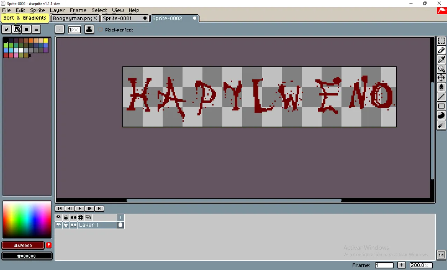Open the palette options menu button
This screenshot has height=270, width=447.
click(36, 29)
